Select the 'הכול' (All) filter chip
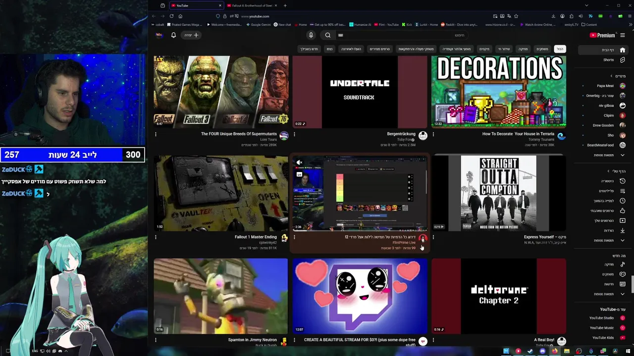This screenshot has height=356, width=634. (x=560, y=49)
